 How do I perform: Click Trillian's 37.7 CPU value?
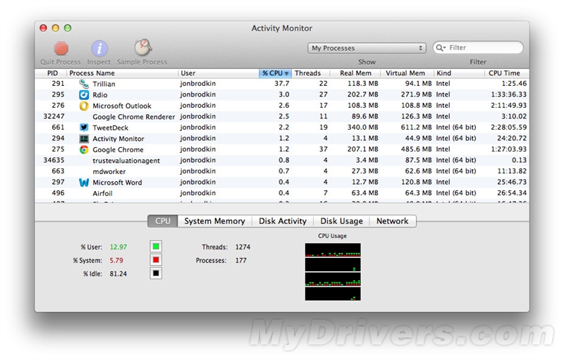pyautogui.click(x=281, y=83)
